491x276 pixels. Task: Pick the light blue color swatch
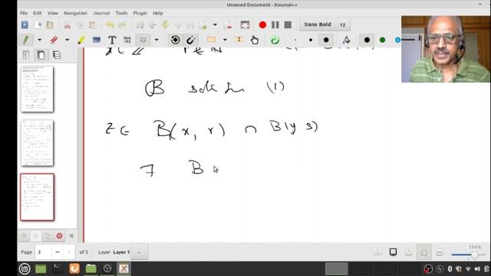click(397, 40)
